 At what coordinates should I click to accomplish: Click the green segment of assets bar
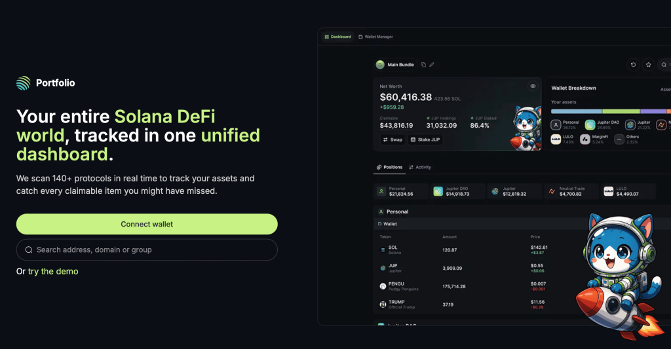click(621, 112)
